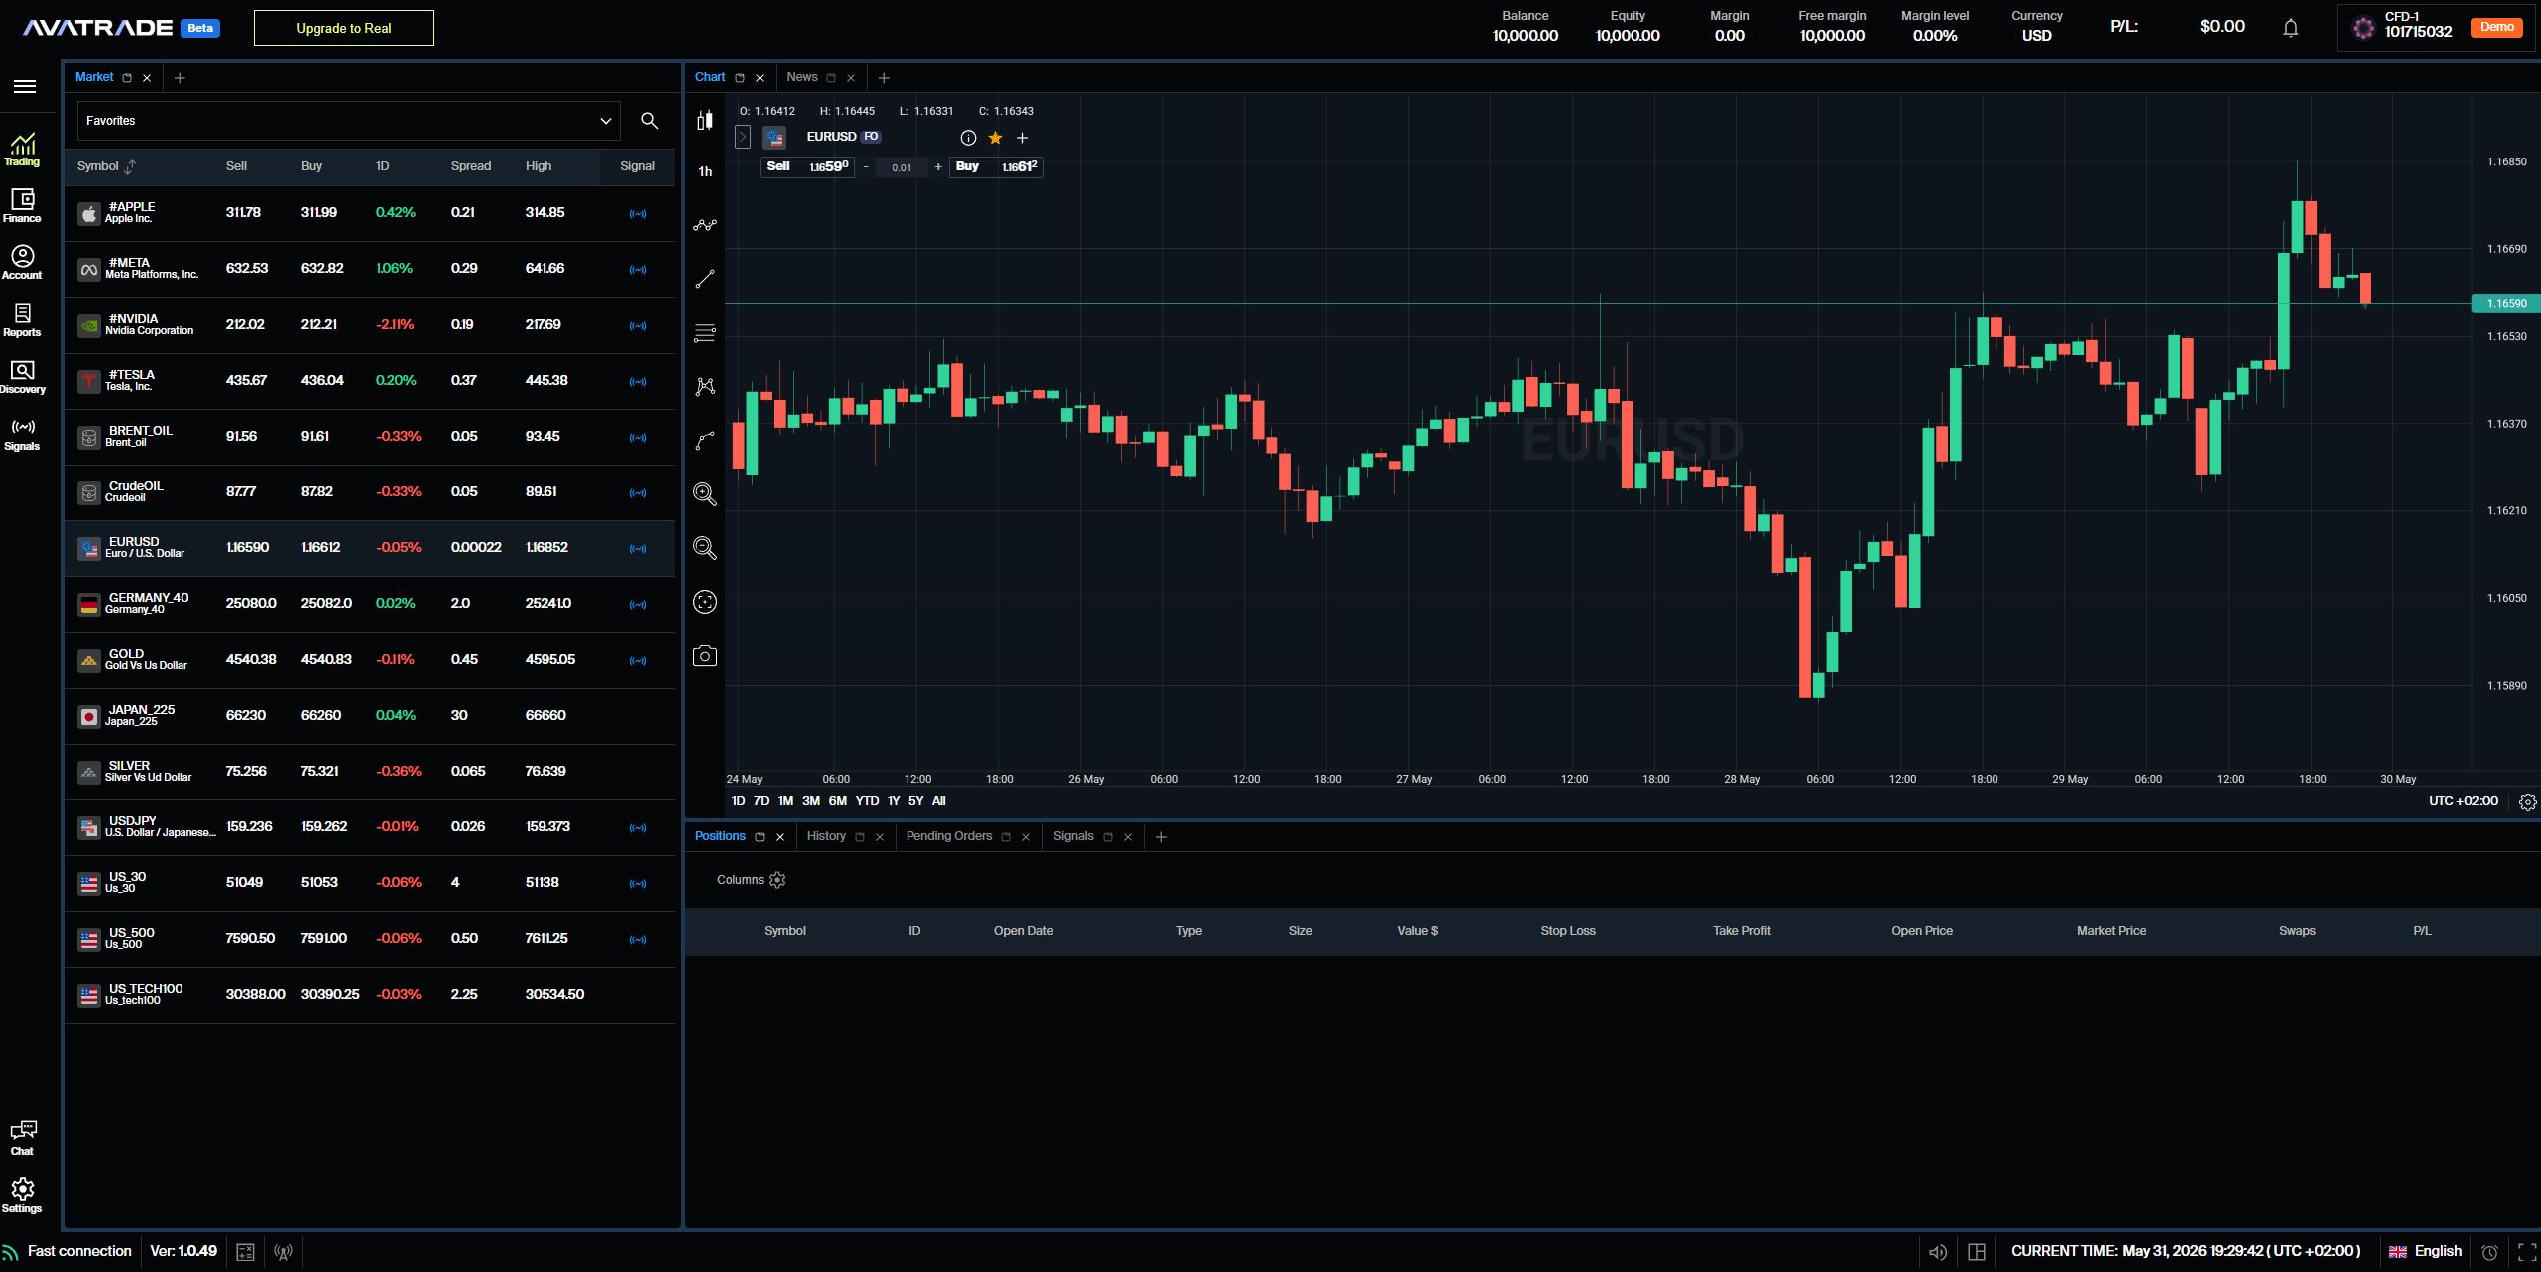Open Reports section in sidebar
Image resolution: width=2541 pixels, height=1272 pixels.
(x=22, y=320)
